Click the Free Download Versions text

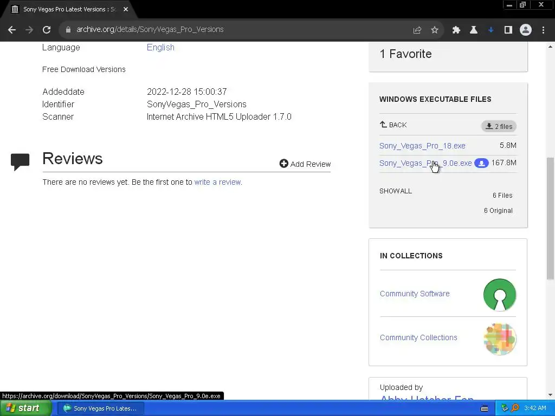[84, 69]
